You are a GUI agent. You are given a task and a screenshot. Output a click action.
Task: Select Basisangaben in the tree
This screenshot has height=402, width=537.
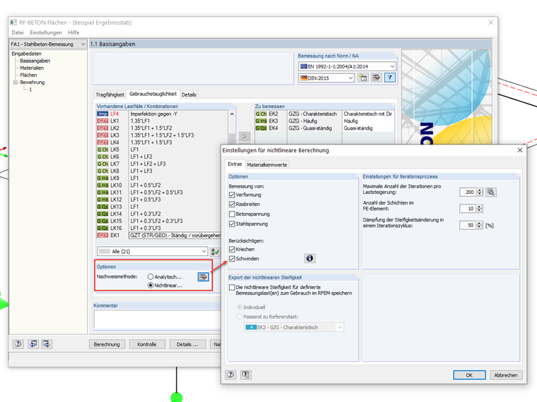[x=35, y=61]
